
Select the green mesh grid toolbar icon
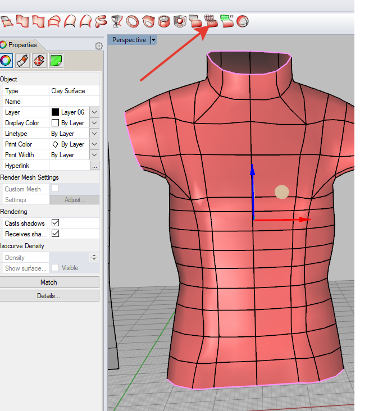pyautogui.click(x=227, y=21)
